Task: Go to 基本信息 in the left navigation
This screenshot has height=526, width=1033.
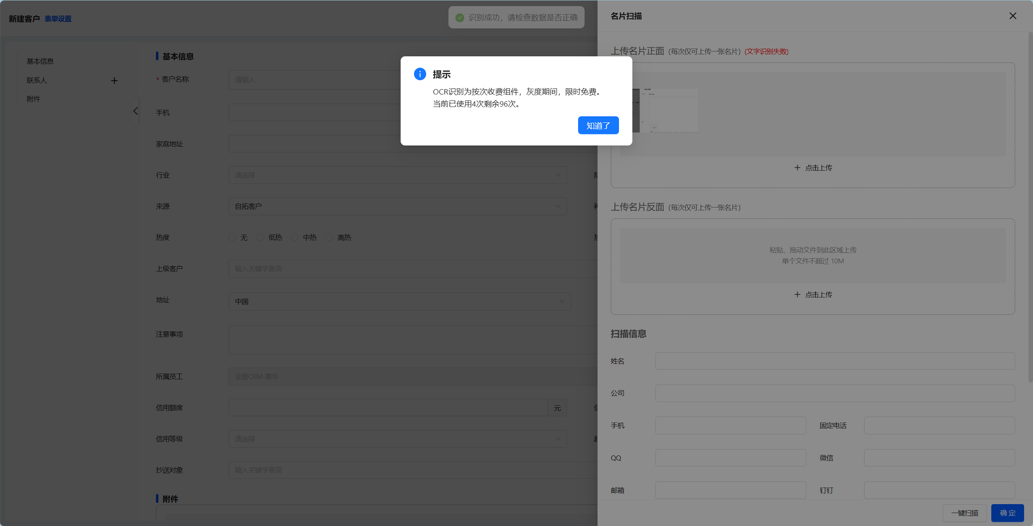Action: pyautogui.click(x=40, y=61)
